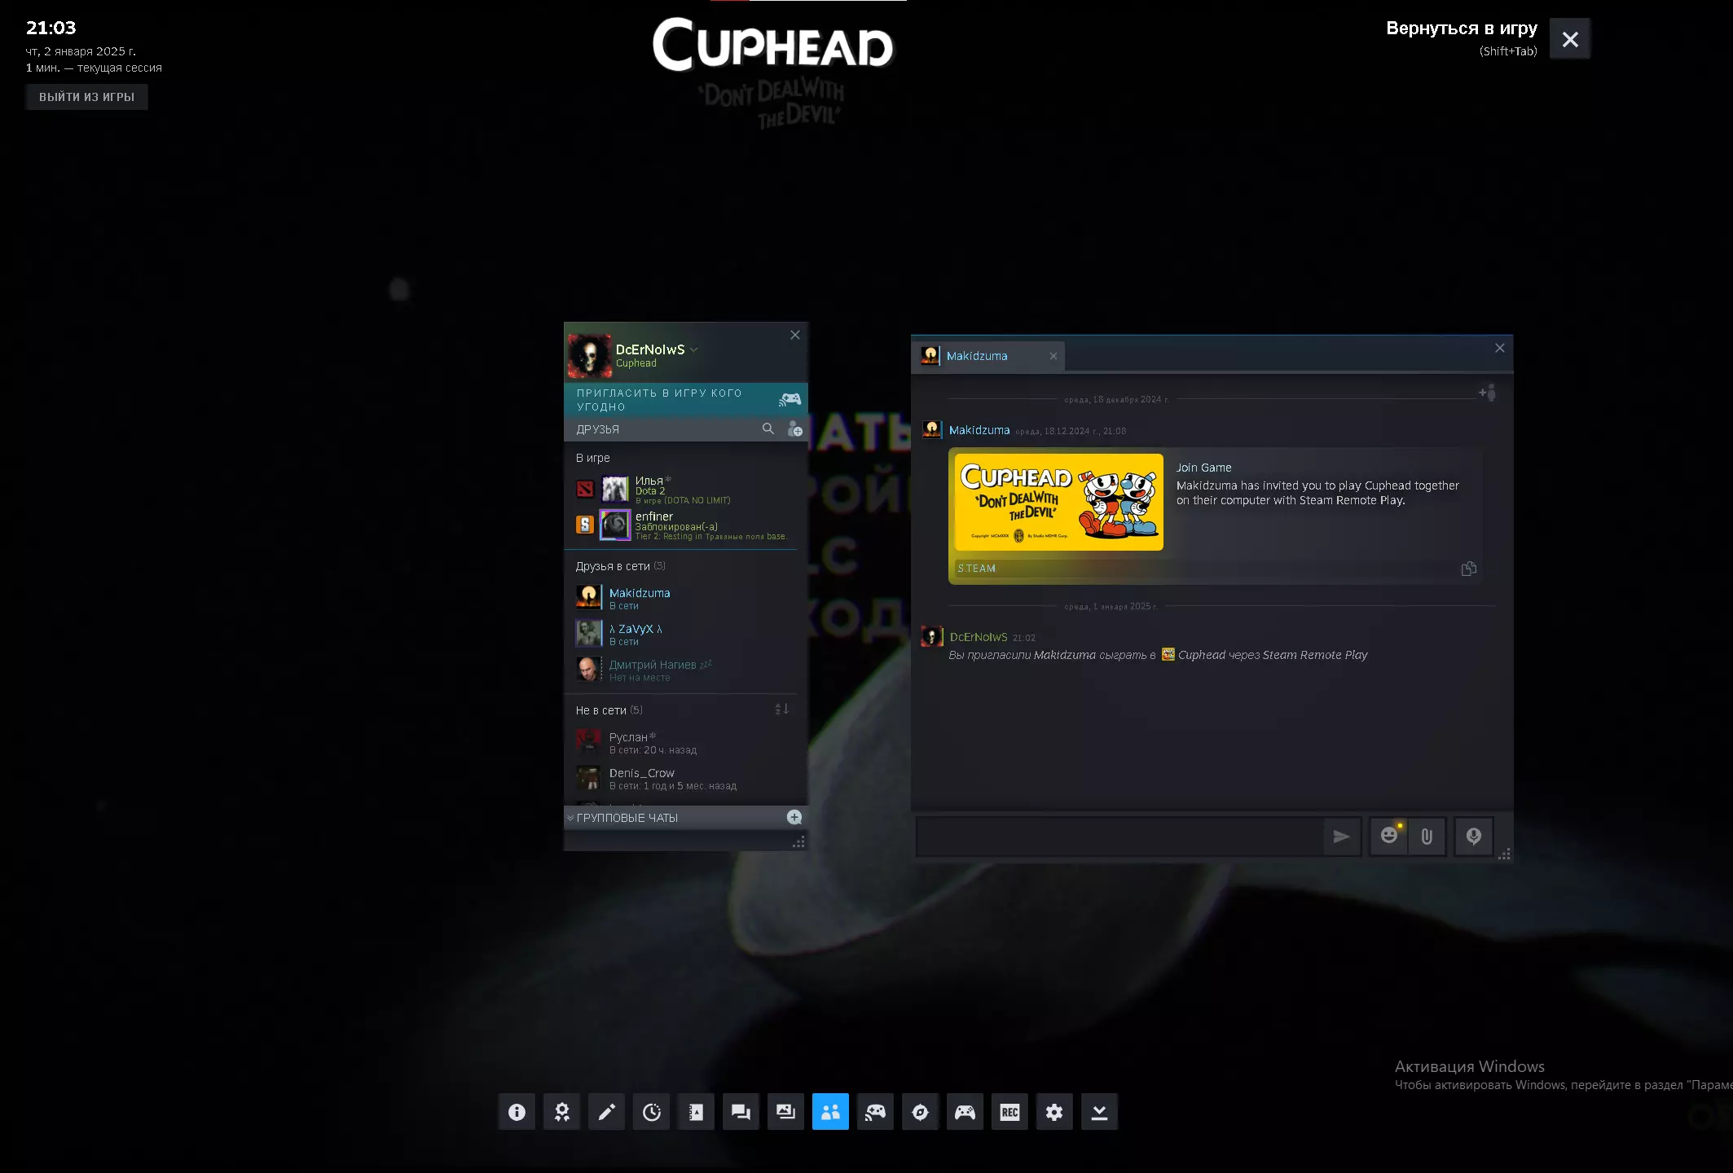Collapse the Друзья в сети group
Viewport: 1733px width, 1173px height.
(x=613, y=566)
